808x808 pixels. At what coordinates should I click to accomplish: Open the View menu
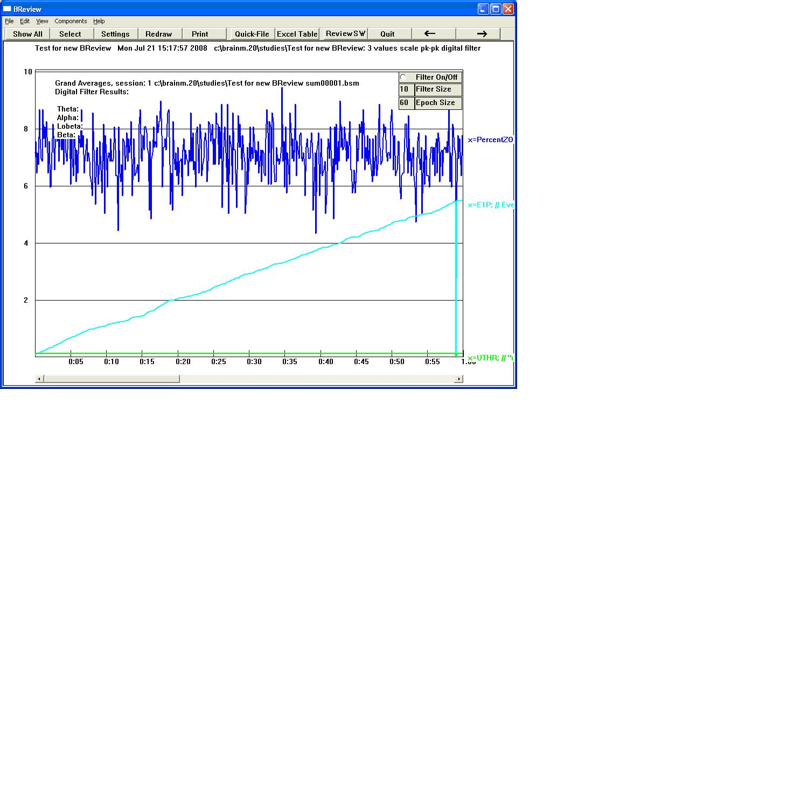point(42,21)
